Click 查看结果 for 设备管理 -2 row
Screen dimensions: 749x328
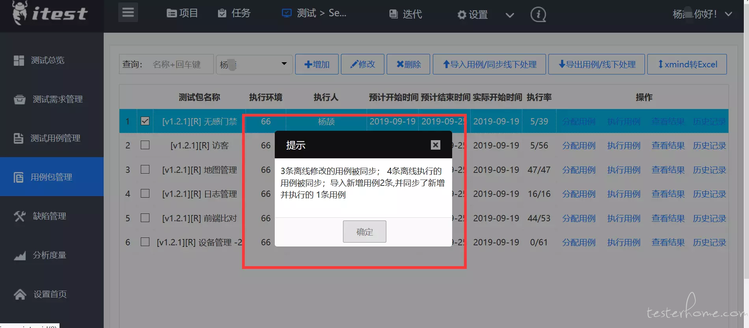point(668,243)
